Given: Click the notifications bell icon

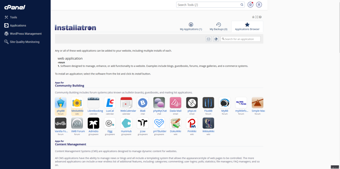Looking at the screenshot, I should (x=250, y=5).
